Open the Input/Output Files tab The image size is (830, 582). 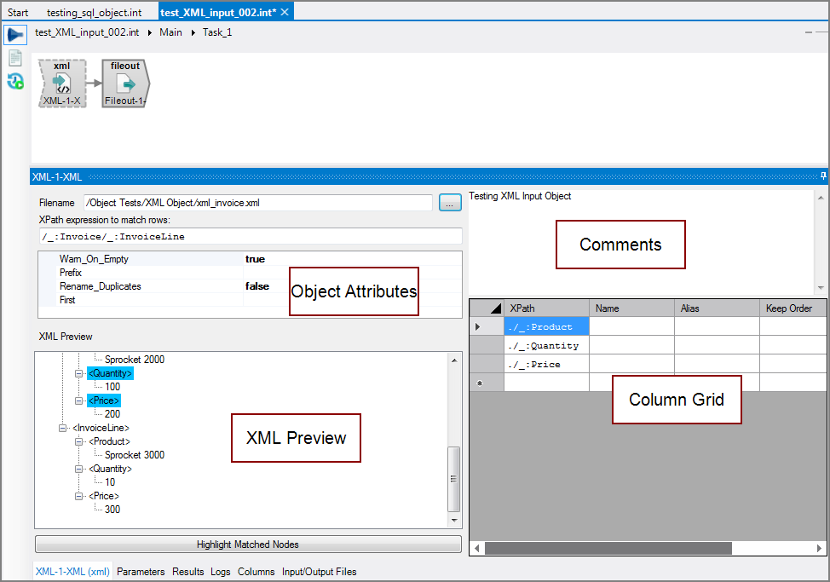point(320,572)
